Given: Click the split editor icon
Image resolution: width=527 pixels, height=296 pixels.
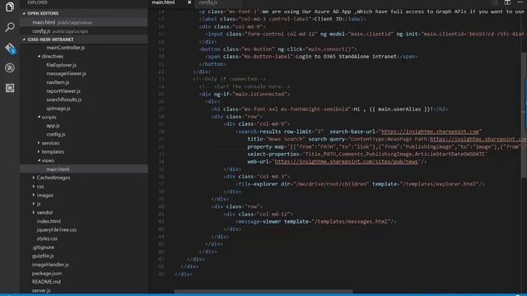Looking at the screenshot, I should (x=507, y=2).
